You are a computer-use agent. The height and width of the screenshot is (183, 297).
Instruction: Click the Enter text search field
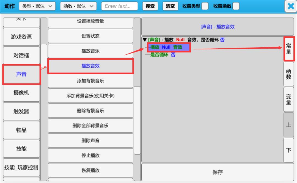tap(119, 6)
